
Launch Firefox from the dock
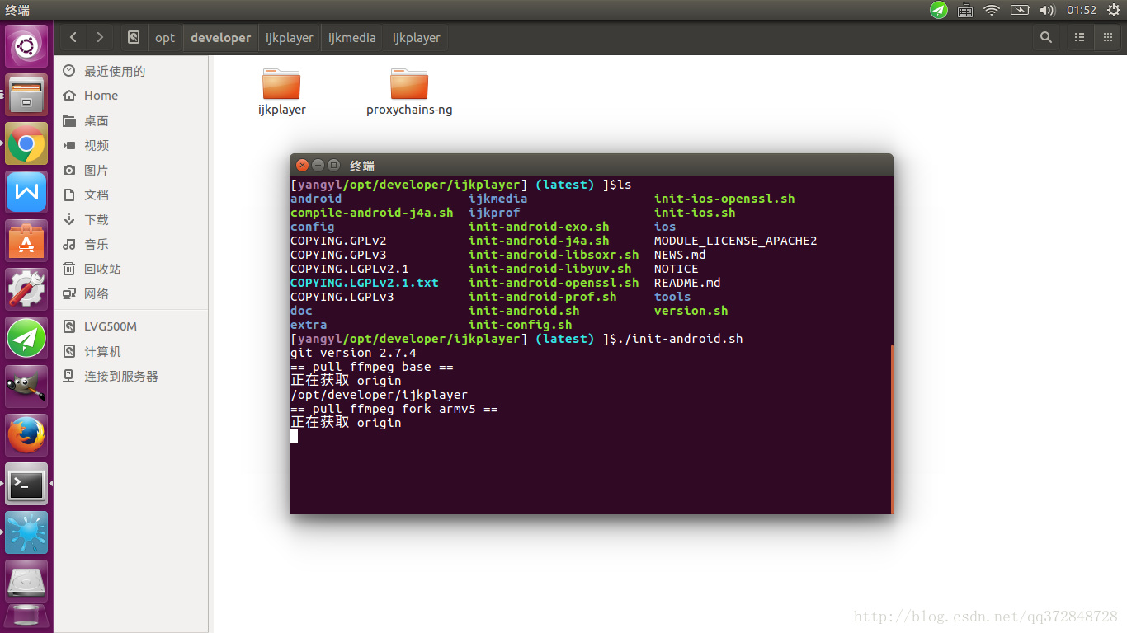(x=27, y=436)
